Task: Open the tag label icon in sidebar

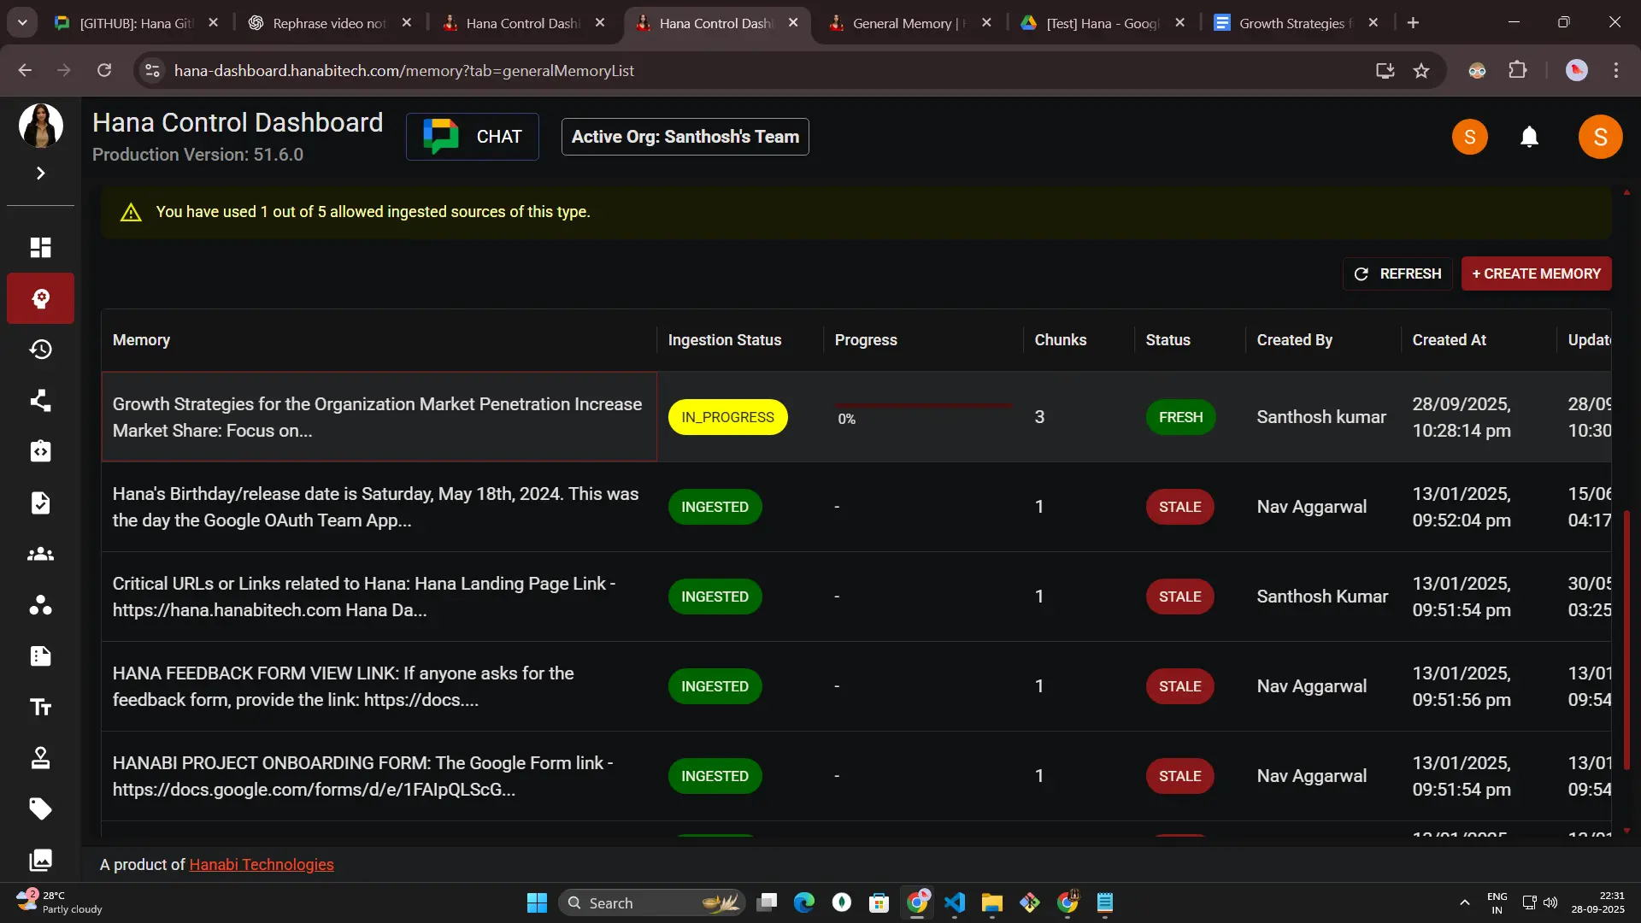Action: pyautogui.click(x=40, y=808)
